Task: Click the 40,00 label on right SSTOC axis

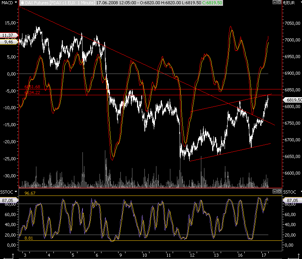Action: pyautogui.click(x=290, y=225)
